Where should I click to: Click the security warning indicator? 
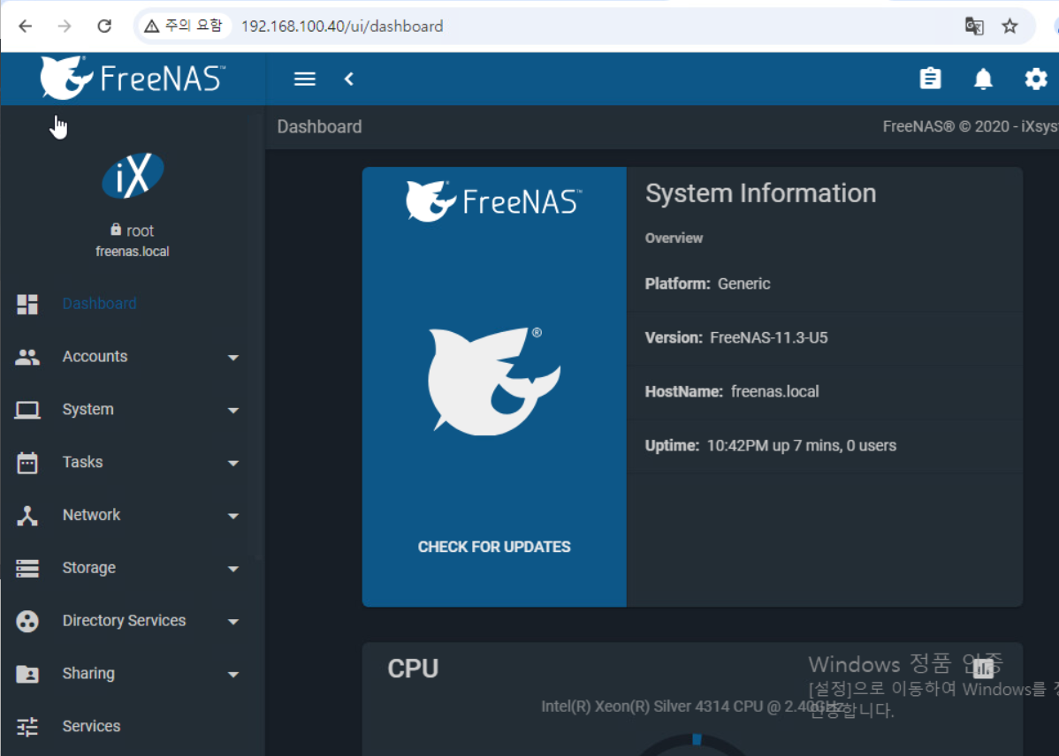coord(183,26)
